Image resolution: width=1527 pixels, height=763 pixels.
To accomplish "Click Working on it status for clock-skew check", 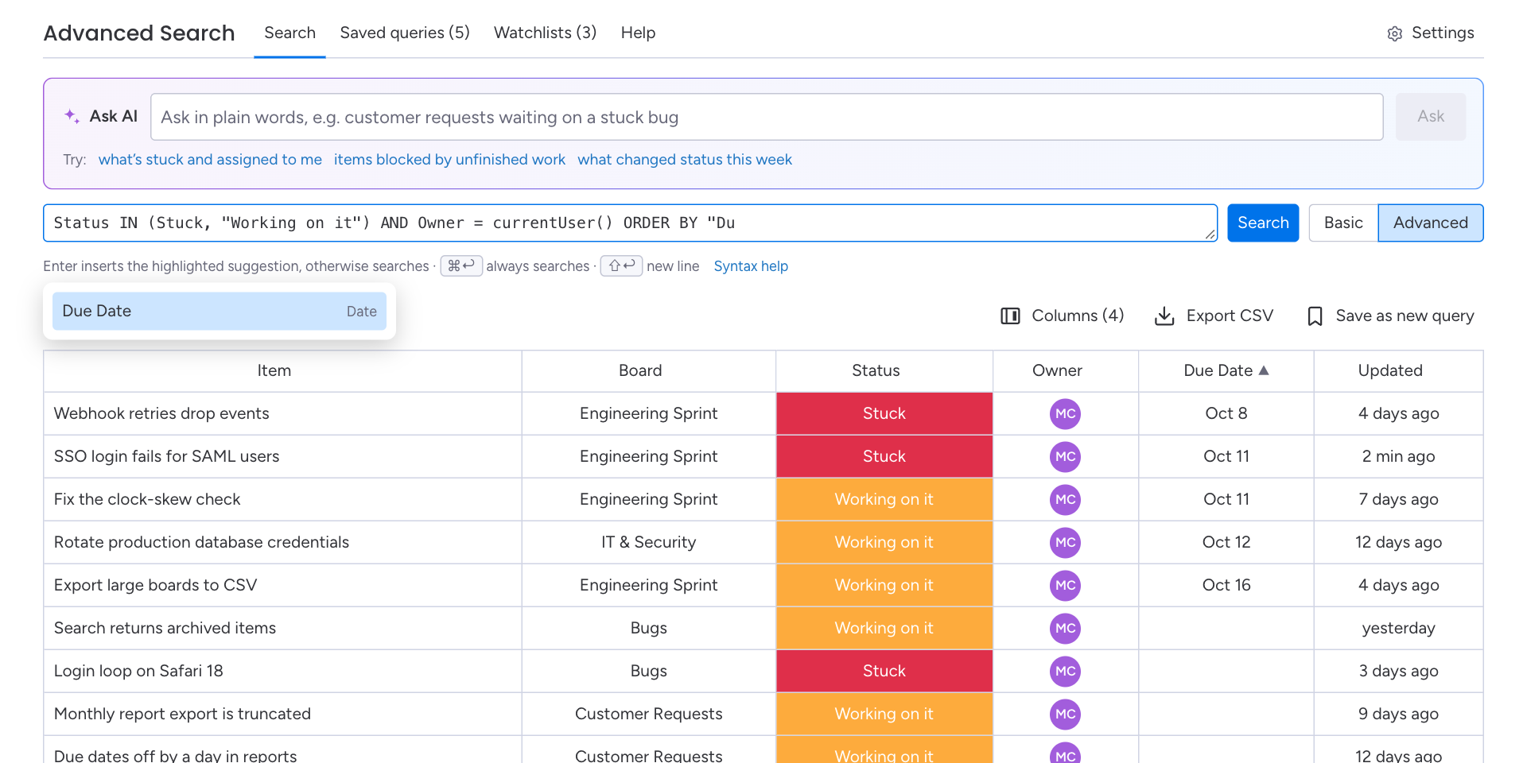I will point(884,500).
